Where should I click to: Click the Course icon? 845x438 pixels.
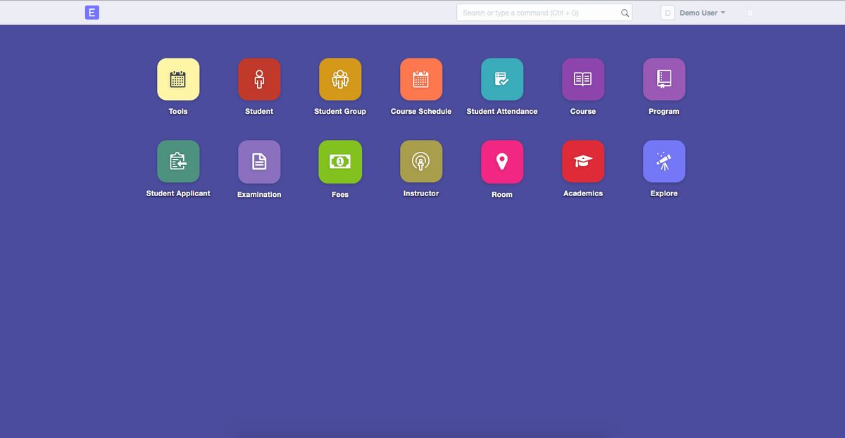pos(583,79)
